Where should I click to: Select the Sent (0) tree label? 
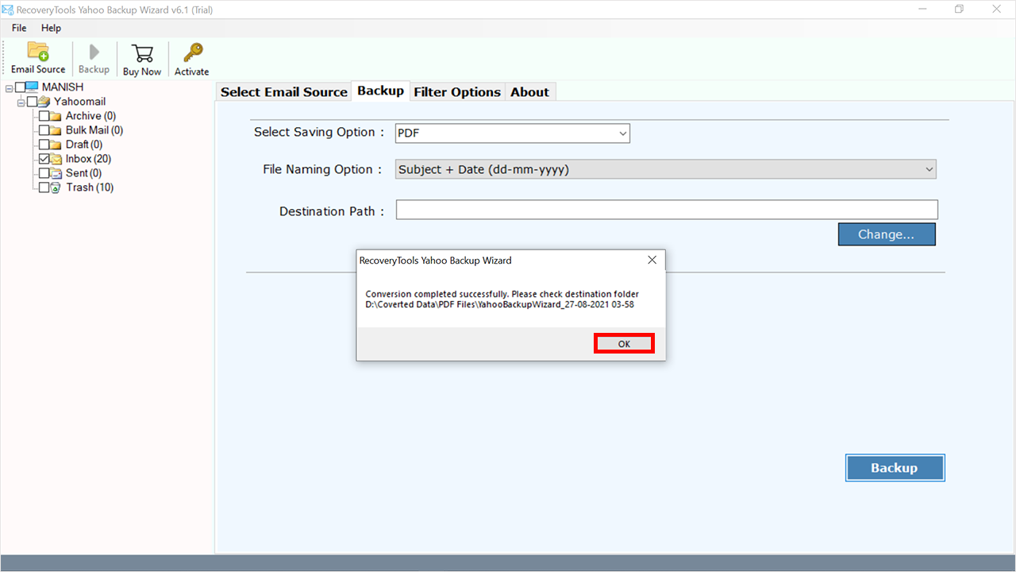click(x=83, y=173)
